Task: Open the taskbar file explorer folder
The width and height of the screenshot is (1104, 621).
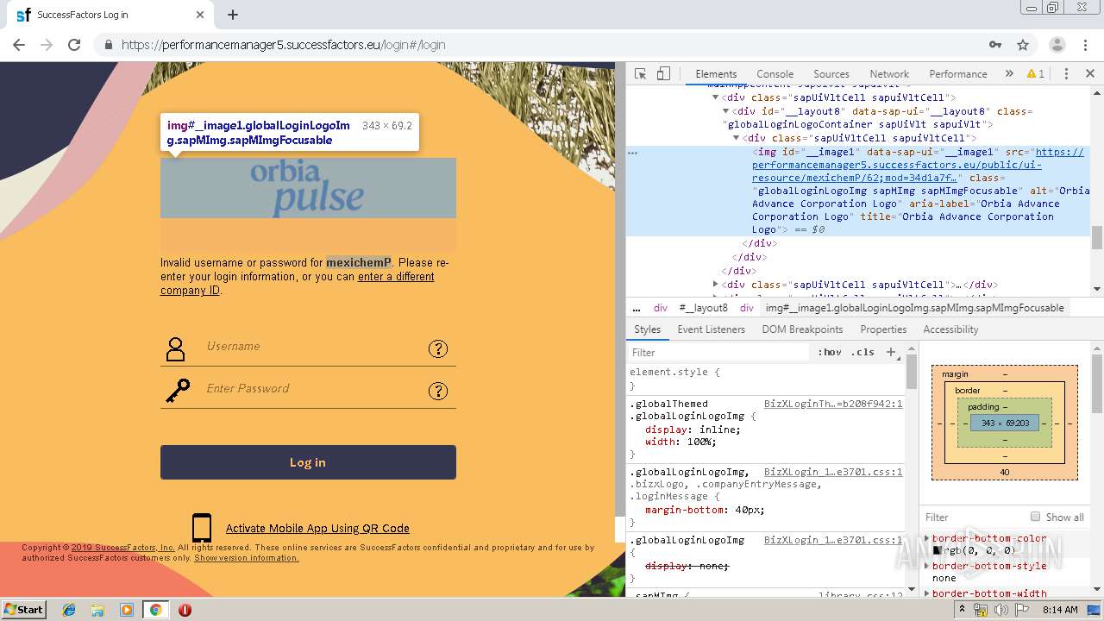Action: [97, 610]
